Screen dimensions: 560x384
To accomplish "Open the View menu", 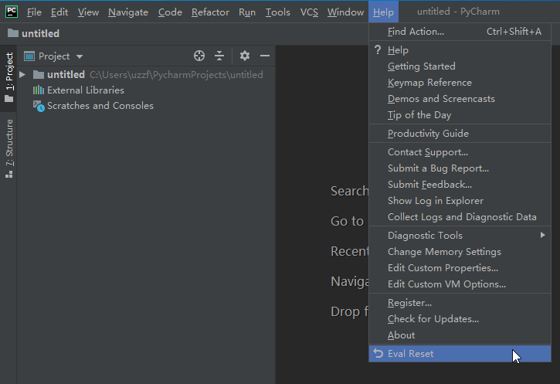I will click(x=88, y=12).
